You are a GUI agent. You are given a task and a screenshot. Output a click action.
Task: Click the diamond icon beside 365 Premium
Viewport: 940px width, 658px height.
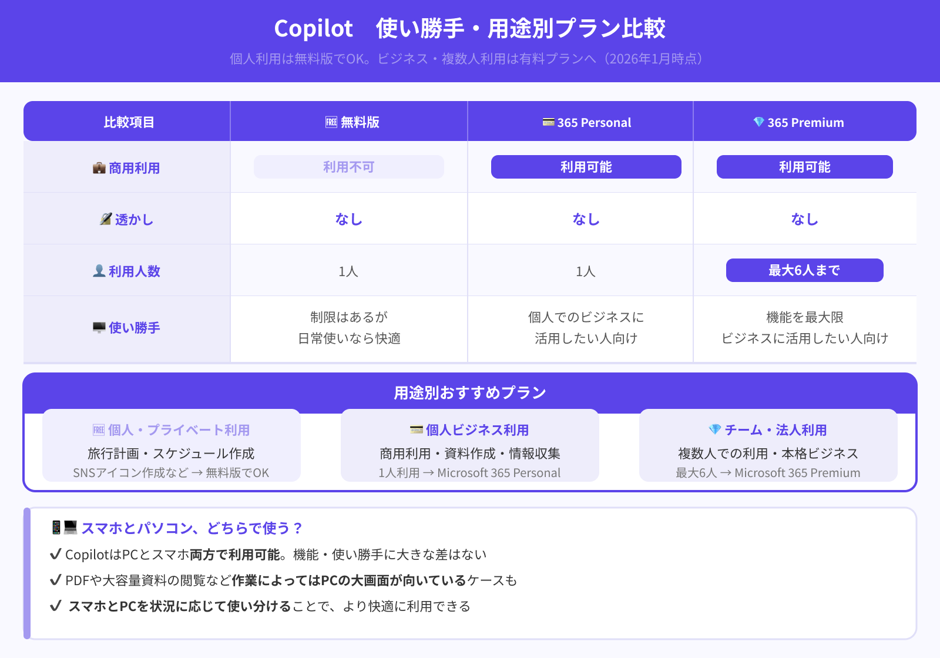coord(758,122)
